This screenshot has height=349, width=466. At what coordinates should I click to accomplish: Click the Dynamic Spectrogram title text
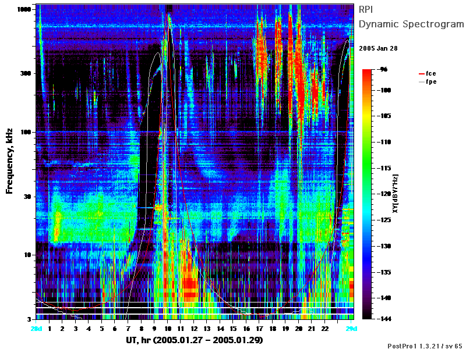click(x=411, y=24)
